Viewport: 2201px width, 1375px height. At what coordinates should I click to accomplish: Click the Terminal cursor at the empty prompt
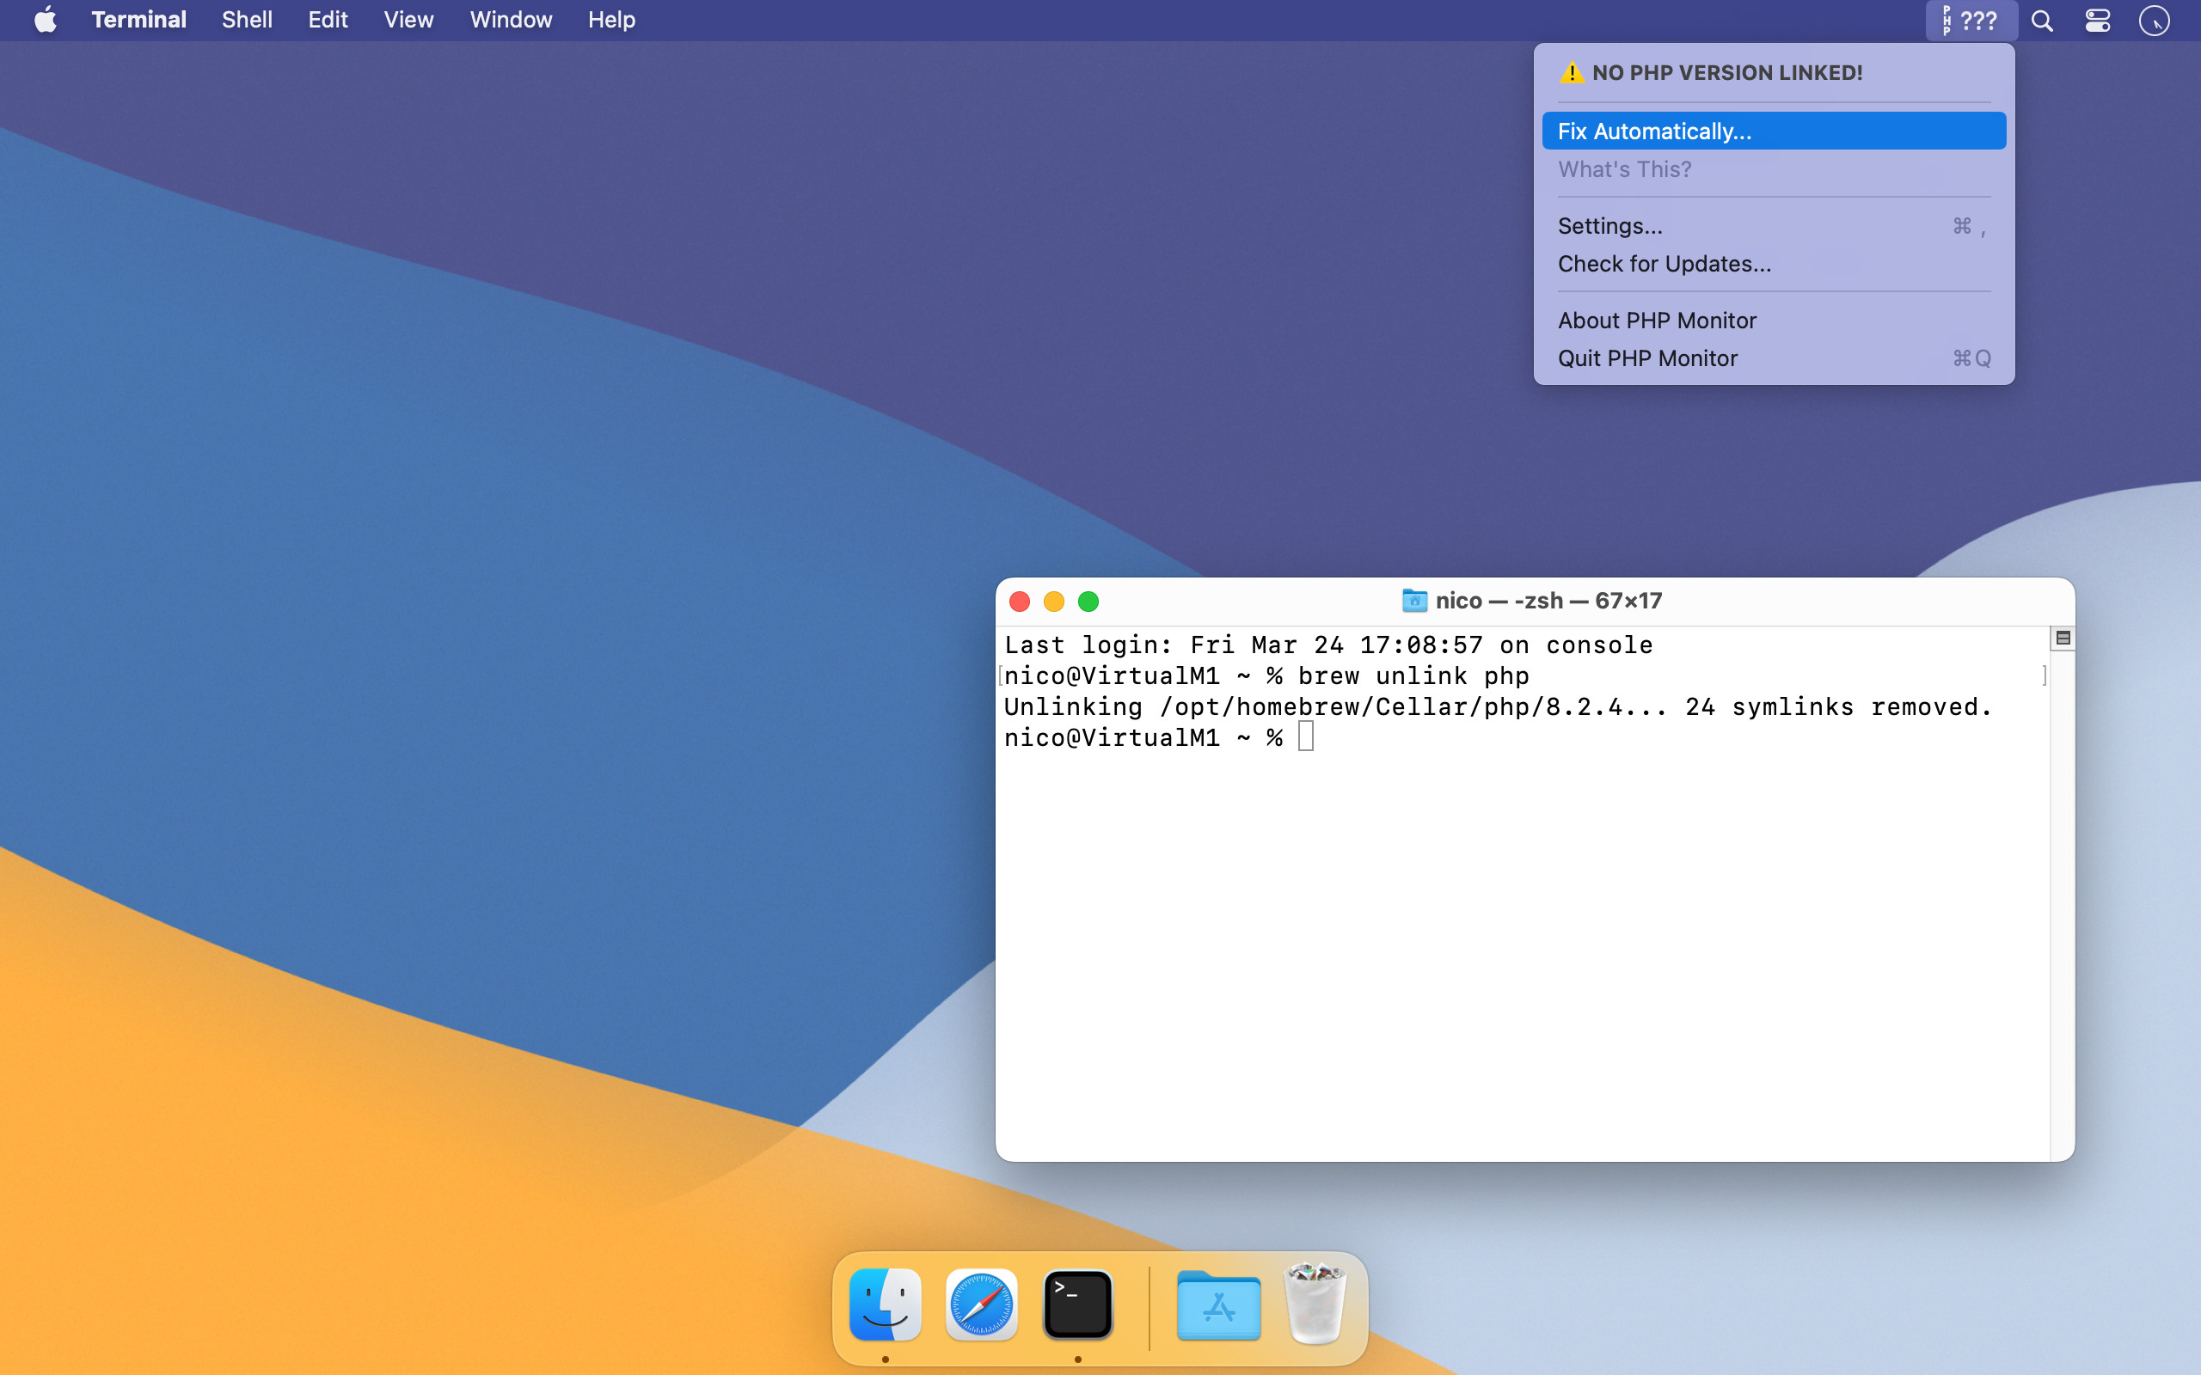tap(1306, 736)
